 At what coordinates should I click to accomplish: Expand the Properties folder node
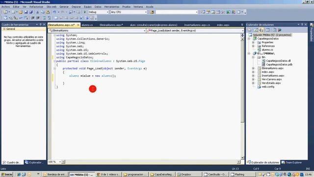(x=253, y=42)
